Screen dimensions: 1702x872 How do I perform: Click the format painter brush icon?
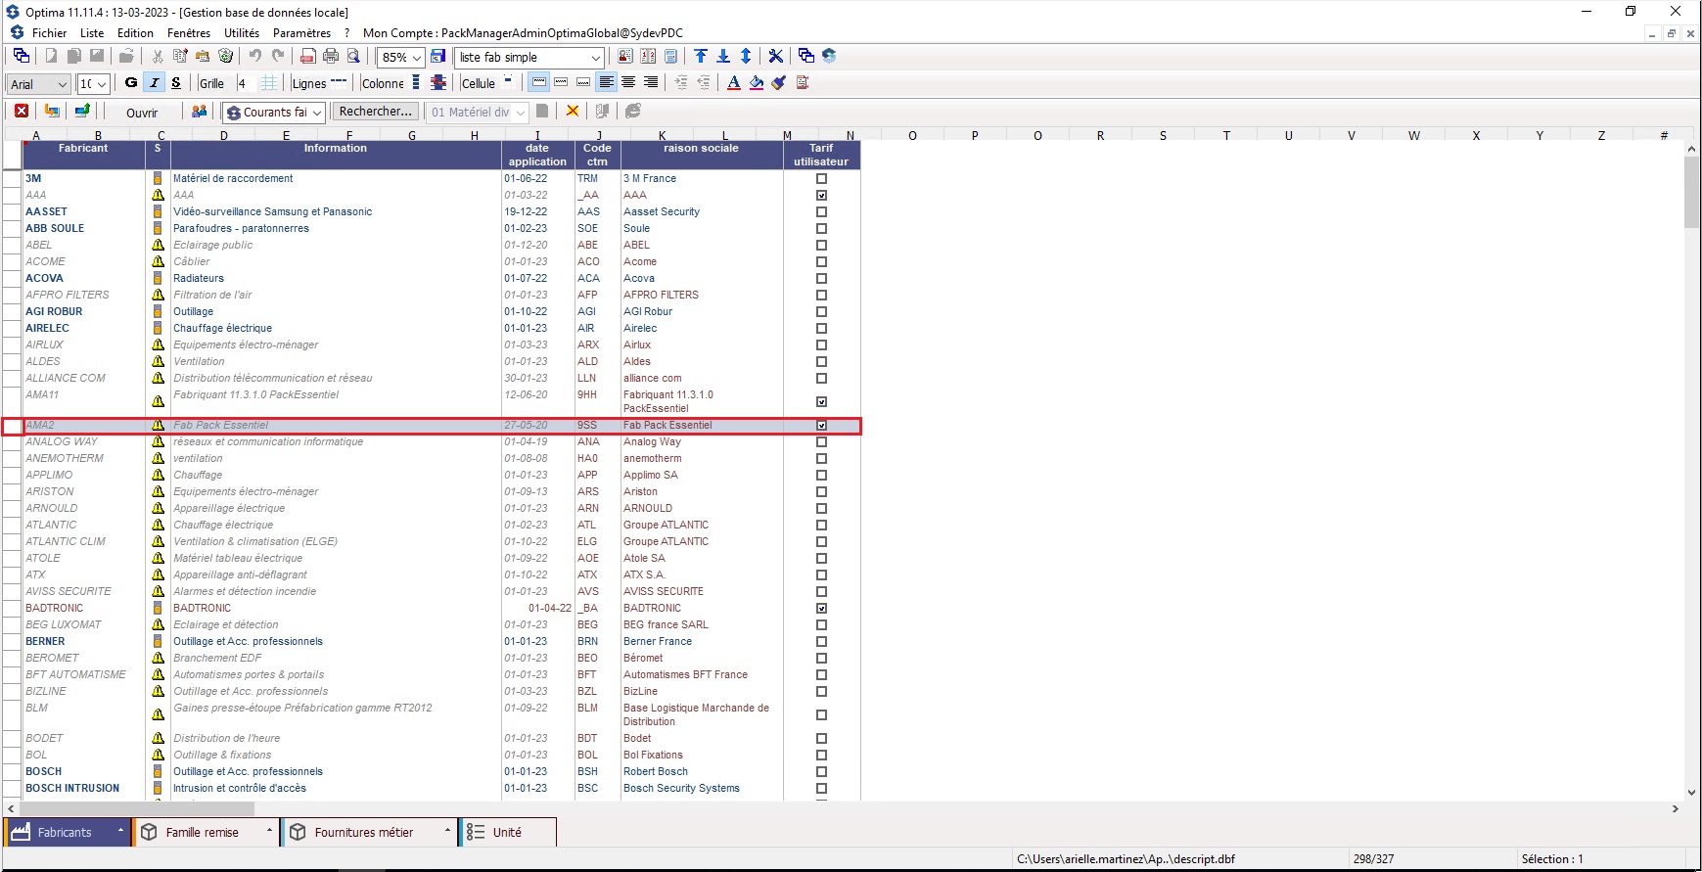tap(779, 83)
